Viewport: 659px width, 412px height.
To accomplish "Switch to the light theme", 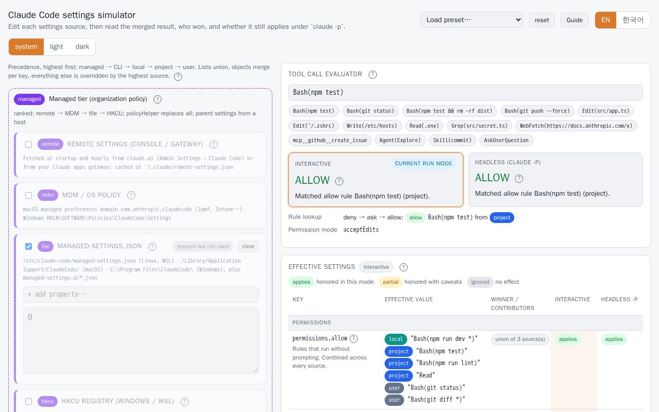I will pyautogui.click(x=57, y=47).
